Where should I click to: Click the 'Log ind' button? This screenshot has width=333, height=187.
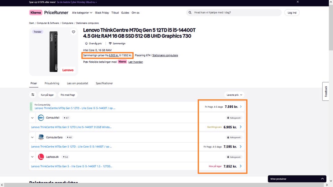click(x=292, y=13)
